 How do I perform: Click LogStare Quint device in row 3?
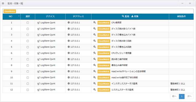click(x=48, y=35)
